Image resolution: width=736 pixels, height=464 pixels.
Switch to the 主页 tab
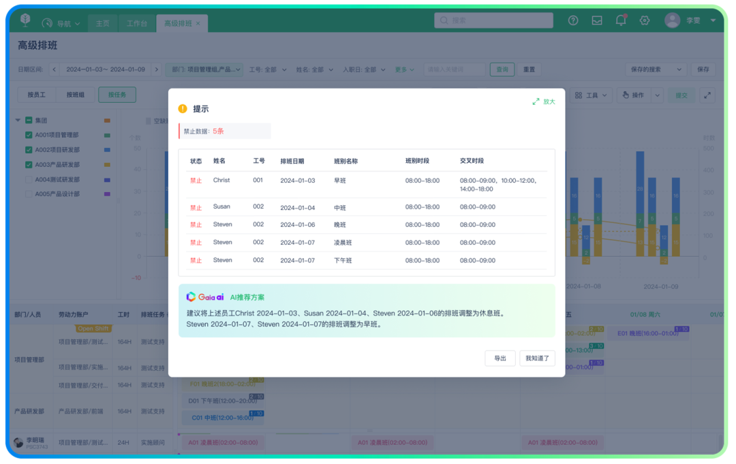coord(102,23)
